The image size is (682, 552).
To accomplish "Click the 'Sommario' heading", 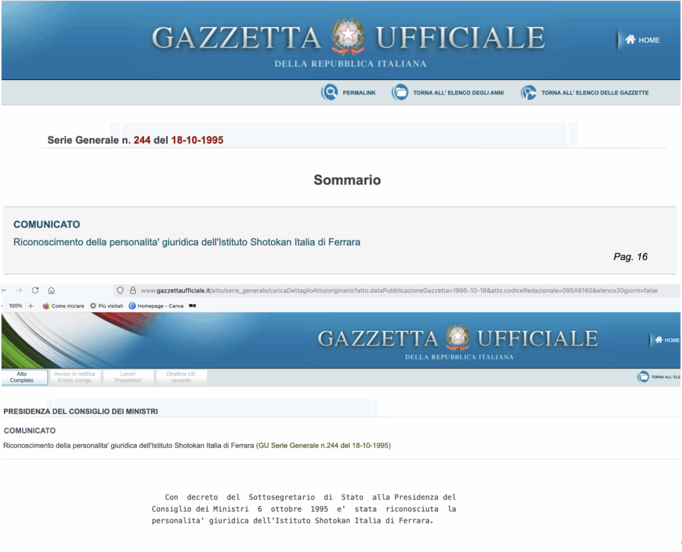I will (347, 180).
